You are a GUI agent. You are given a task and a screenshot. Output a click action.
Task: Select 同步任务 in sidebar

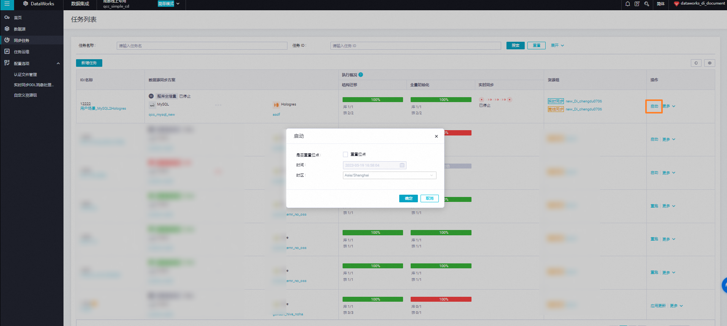pyautogui.click(x=22, y=41)
